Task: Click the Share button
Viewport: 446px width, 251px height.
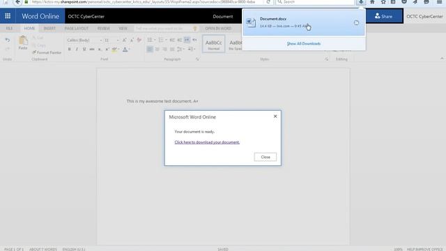Action: [x=383, y=16]
